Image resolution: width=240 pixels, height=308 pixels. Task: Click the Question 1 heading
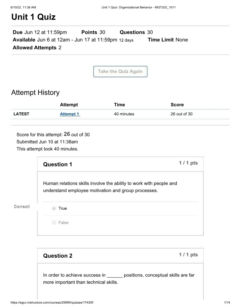point(57,164)
